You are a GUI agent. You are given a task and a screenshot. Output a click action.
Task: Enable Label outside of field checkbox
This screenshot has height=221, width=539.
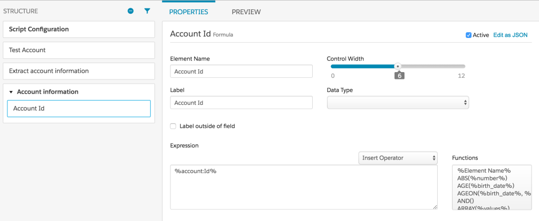pos(173,126)
